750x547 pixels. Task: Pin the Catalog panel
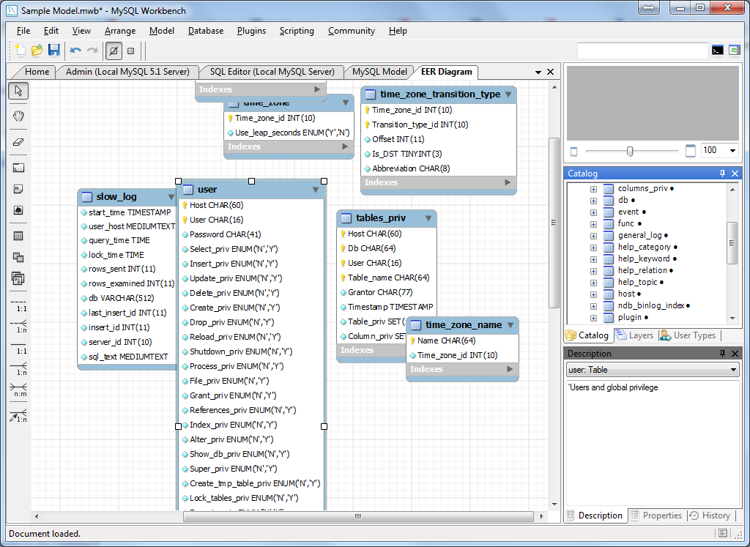723,174
